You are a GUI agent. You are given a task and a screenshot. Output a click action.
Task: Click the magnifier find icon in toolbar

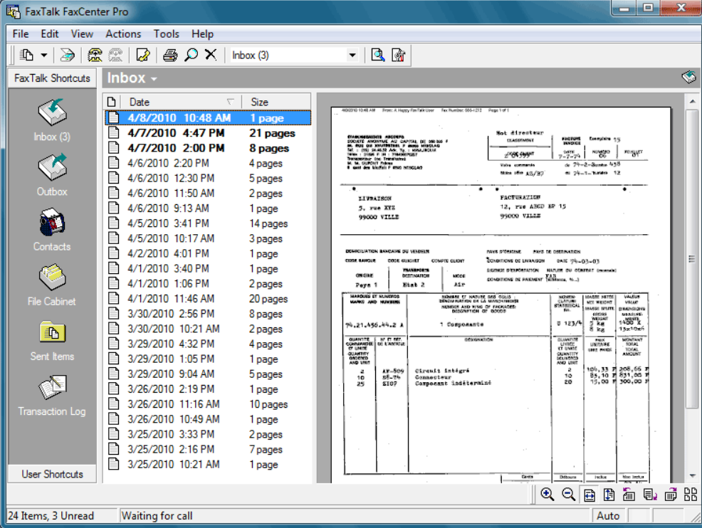pos(192,55)
